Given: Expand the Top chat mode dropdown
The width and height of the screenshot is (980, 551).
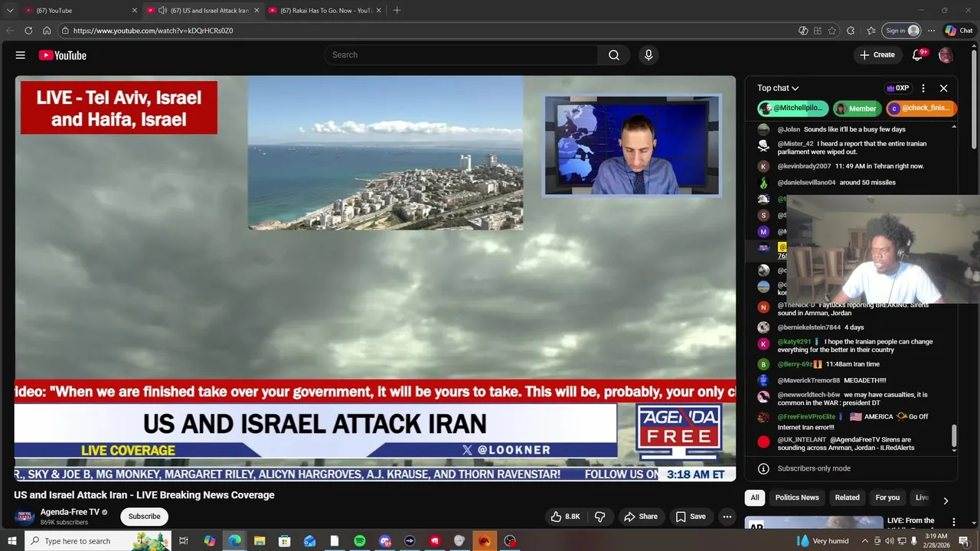Looking at the screenshot, I should click(778, 88).
